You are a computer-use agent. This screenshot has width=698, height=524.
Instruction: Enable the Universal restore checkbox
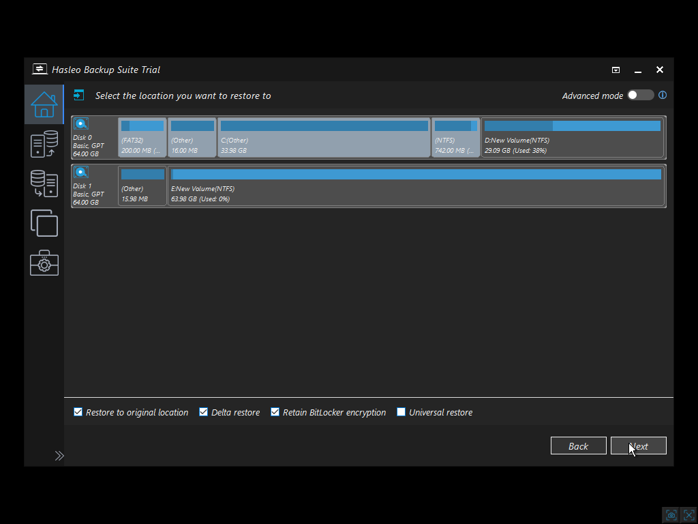[x=401, y=412]
